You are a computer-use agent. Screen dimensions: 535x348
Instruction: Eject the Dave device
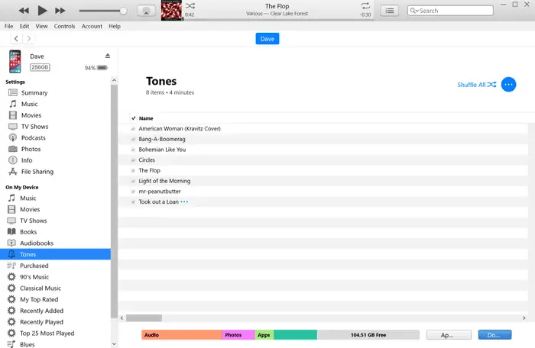pos(108,56)
